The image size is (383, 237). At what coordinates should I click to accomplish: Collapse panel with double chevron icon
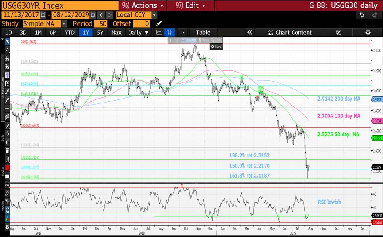[x=250, y=32]
